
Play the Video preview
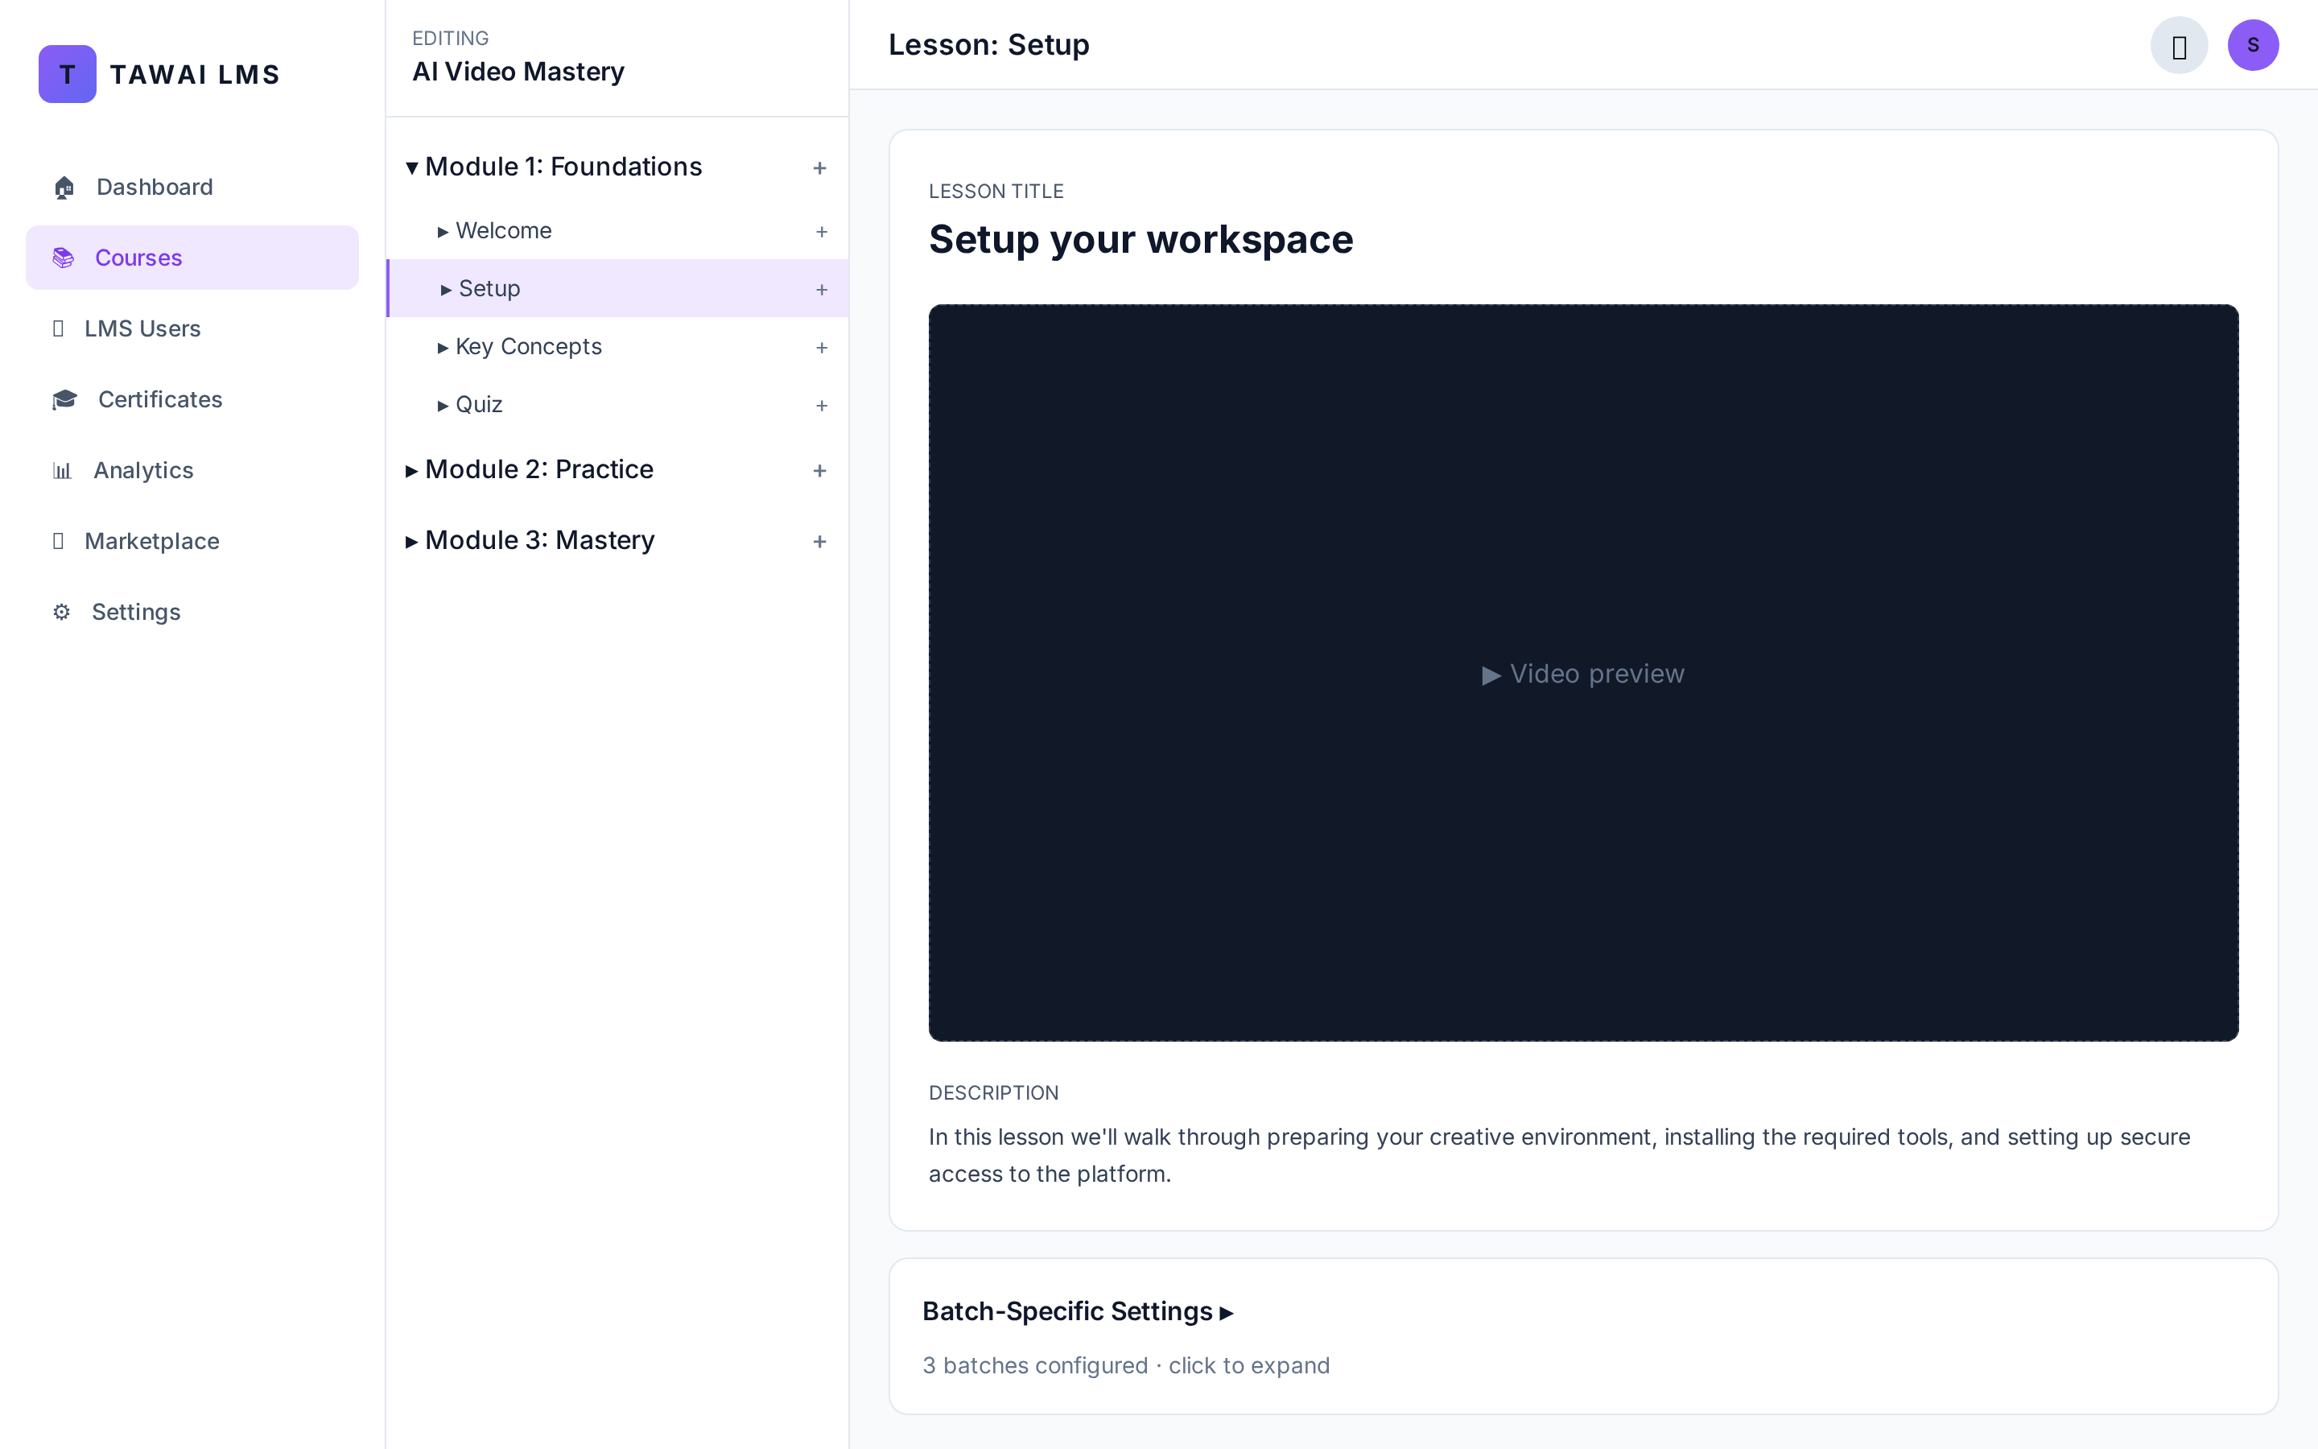(x=1583, y=673)
